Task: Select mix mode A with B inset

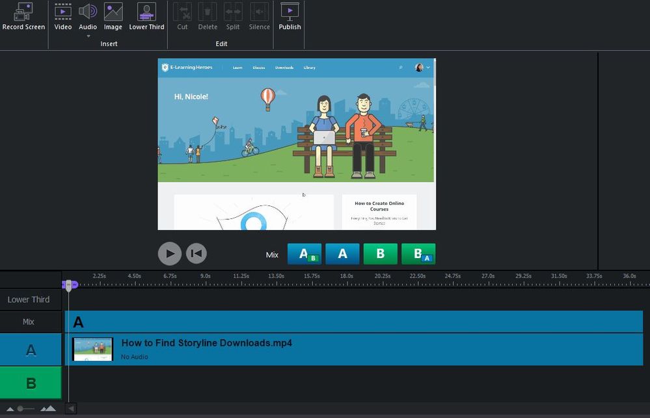Action: (x=305, y=254)
